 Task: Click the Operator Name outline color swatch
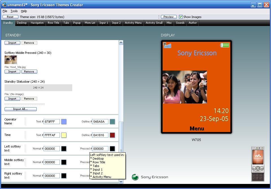pyautogui.click(x=112, y=122)
